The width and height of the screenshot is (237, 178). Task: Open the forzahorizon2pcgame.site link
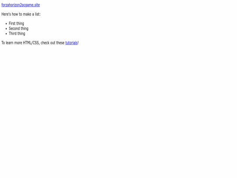click(21, 5)
